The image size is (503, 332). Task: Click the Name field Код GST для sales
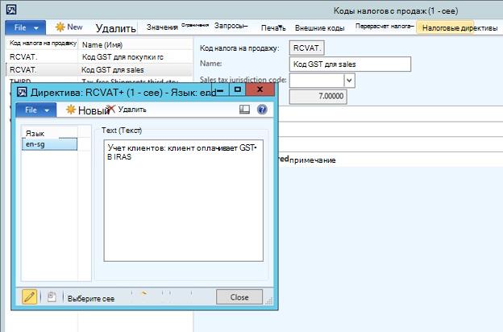click(x=350, y=64)
